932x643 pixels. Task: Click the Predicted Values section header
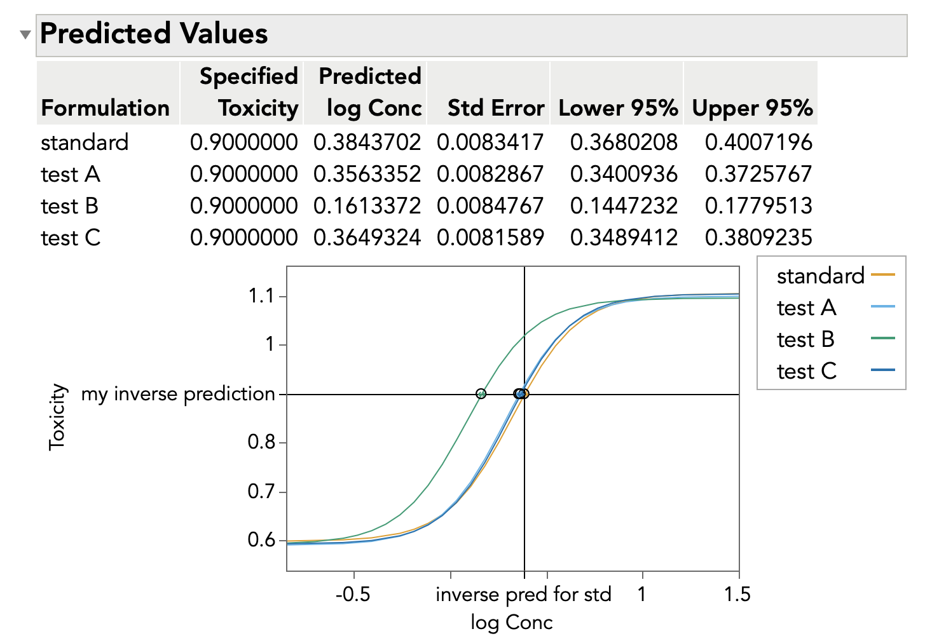pyautogui.click(x=154, y=34)
